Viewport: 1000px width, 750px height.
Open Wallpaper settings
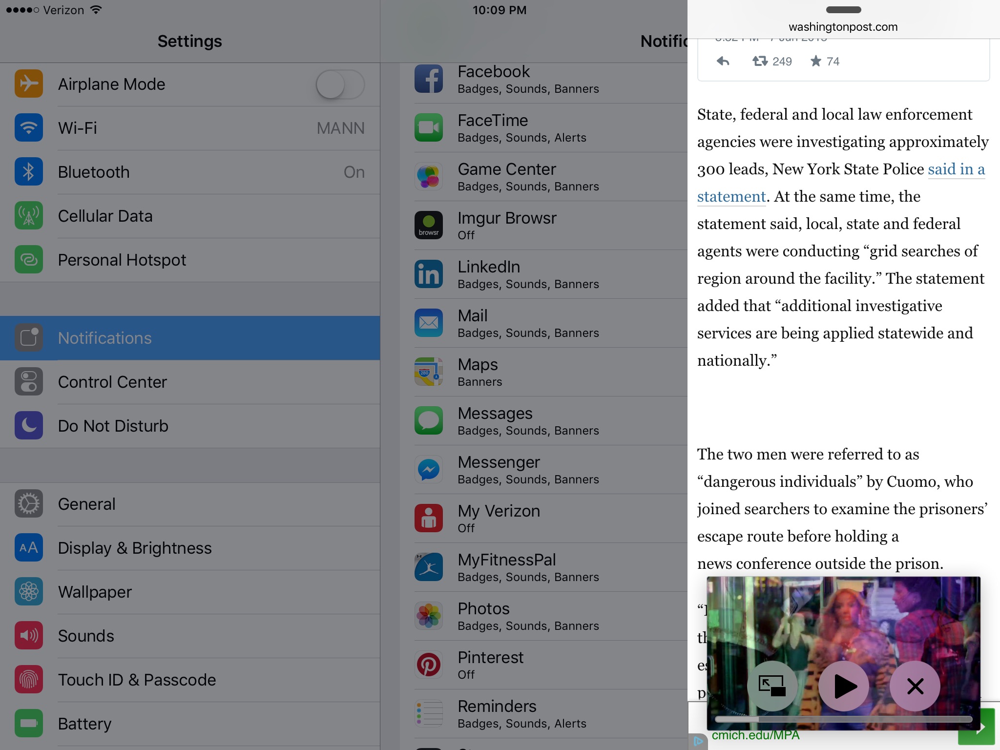coord(190,592)
